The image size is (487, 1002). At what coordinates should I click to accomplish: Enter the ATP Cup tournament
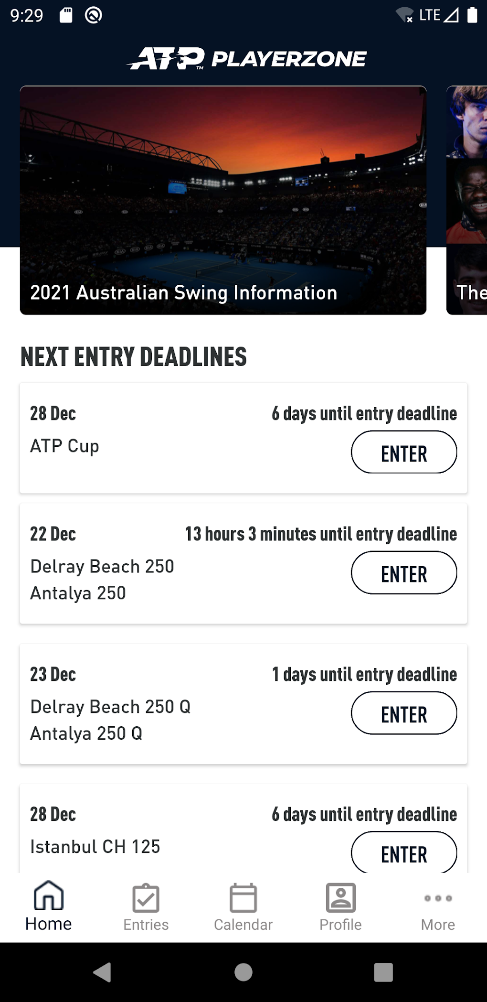[403, 452]
